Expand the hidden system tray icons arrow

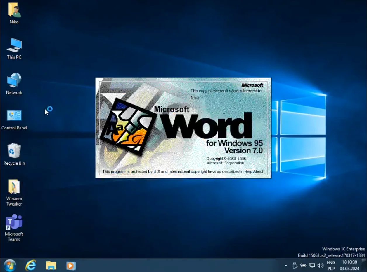pyautogui.click(x=286, y=266)
